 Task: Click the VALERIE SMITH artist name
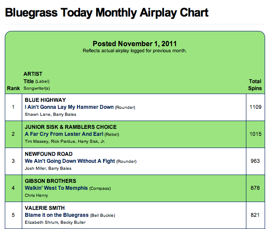click(x=44, y=208)
